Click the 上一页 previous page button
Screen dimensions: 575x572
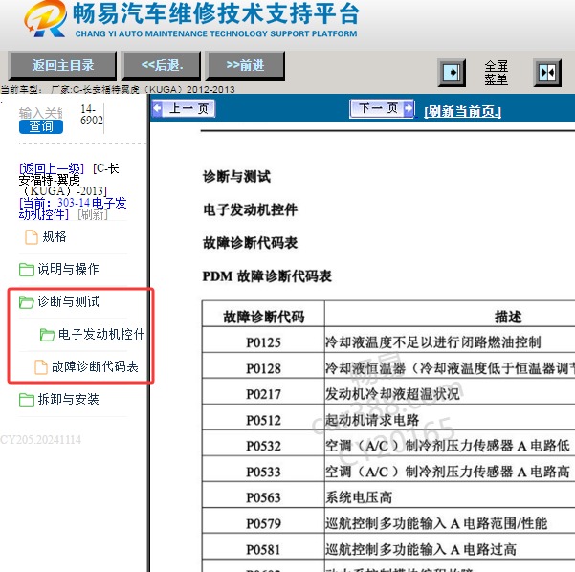coord(184,108)
